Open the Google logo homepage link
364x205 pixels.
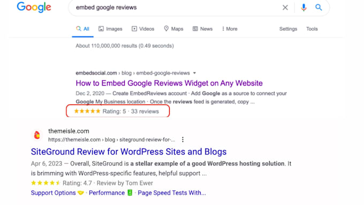coord(34,7)
